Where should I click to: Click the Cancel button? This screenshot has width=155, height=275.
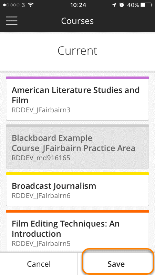point(39,264)
